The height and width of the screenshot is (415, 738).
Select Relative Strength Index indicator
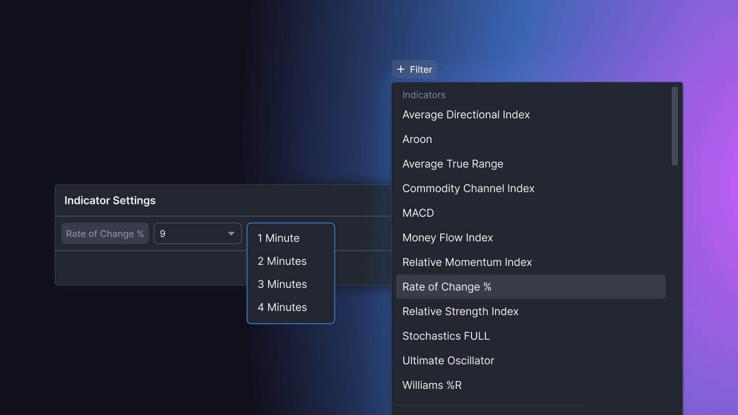460,312
